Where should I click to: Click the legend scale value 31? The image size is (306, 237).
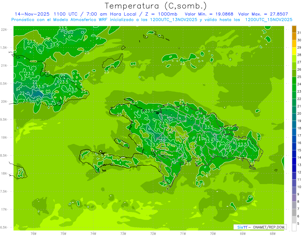tap(299, 33)
